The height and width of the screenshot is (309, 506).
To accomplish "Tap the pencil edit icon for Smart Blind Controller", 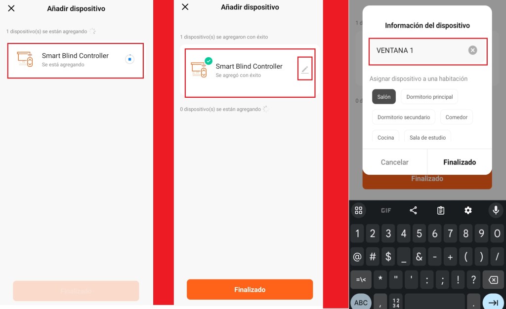I will (304, 69).
